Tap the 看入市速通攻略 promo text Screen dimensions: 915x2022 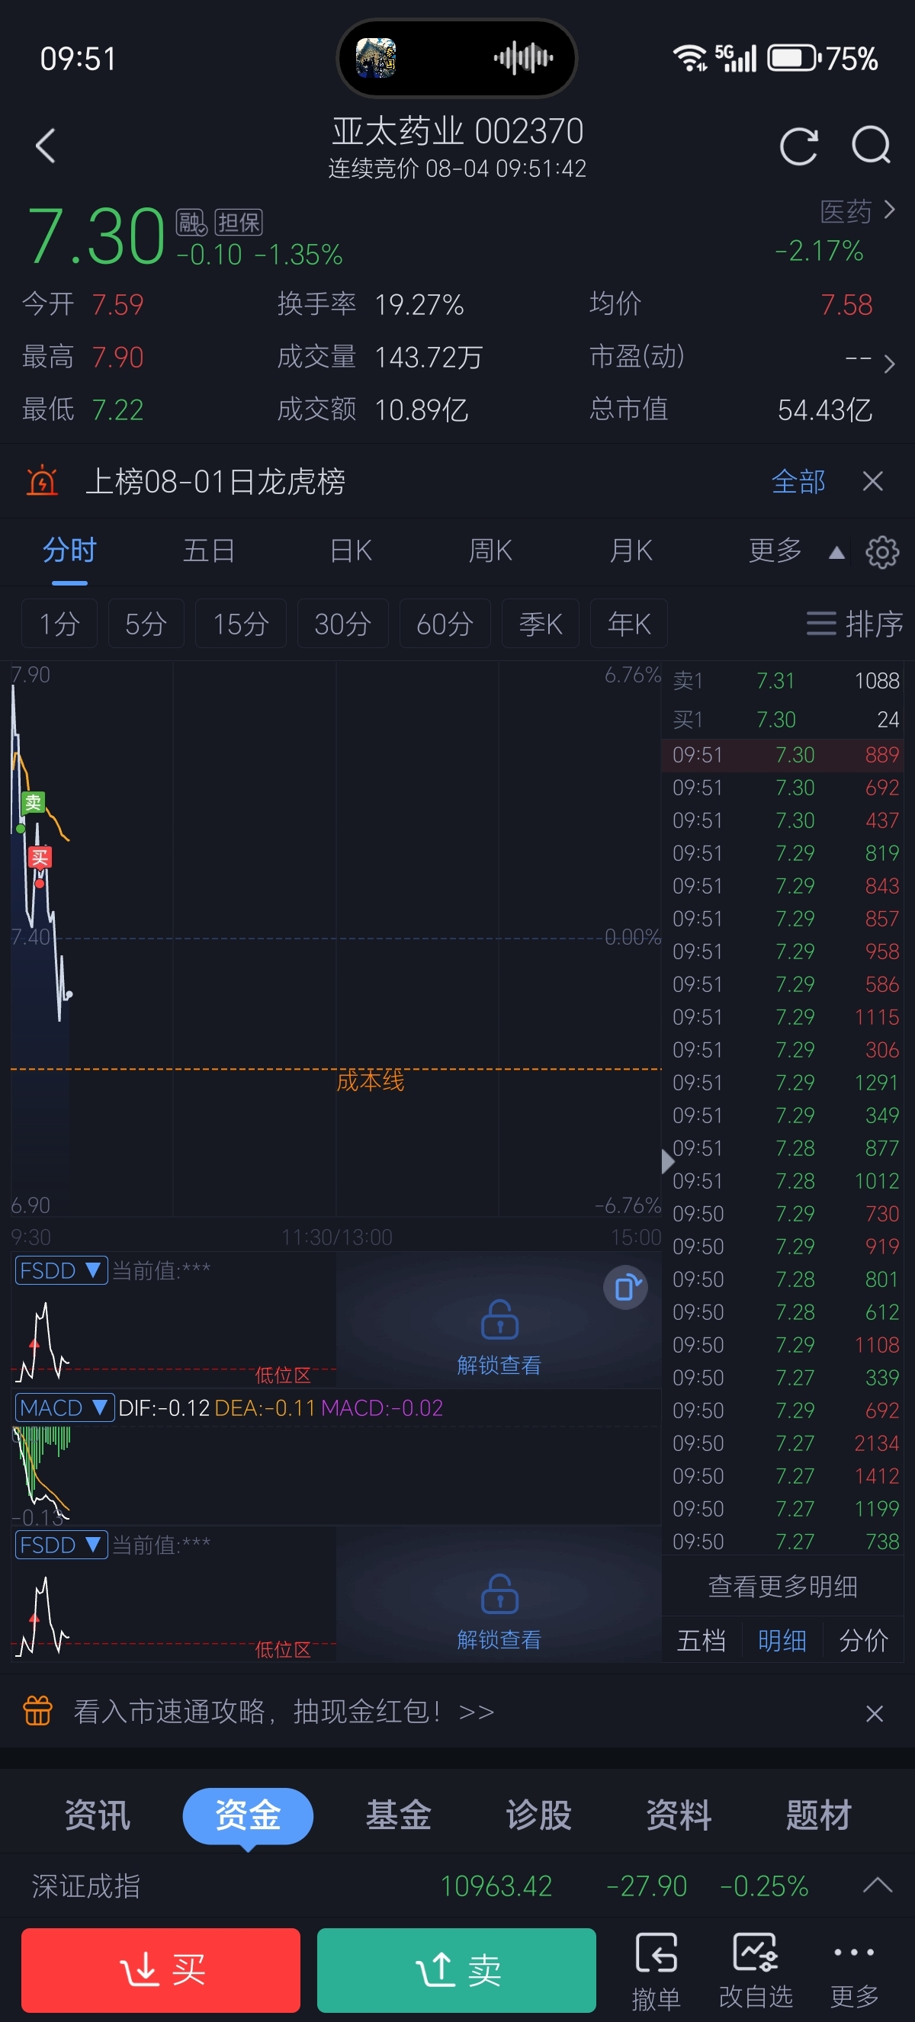tap(284, 1712)
